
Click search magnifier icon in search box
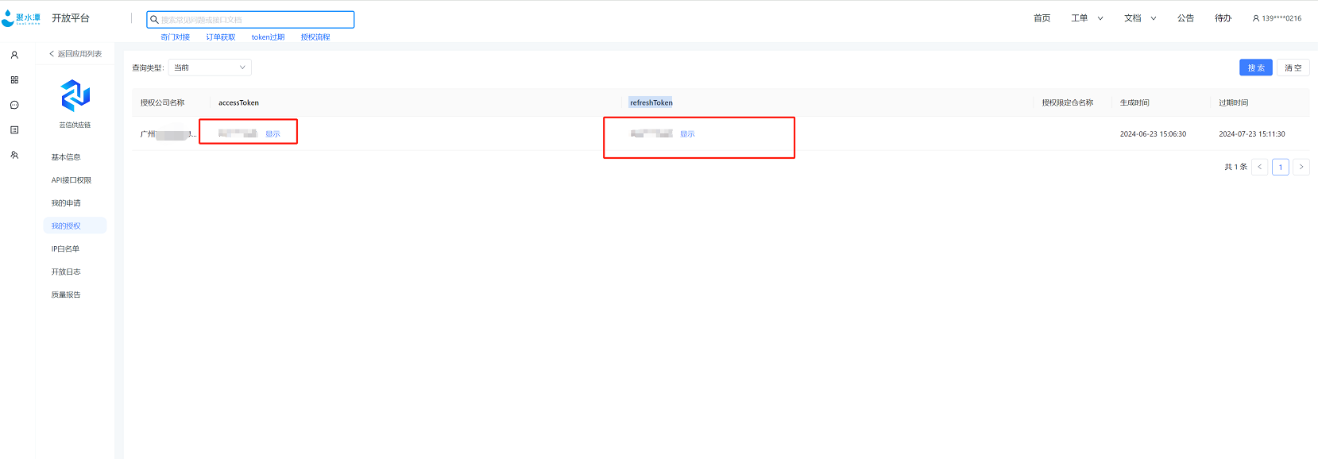[x=154, y=19]
